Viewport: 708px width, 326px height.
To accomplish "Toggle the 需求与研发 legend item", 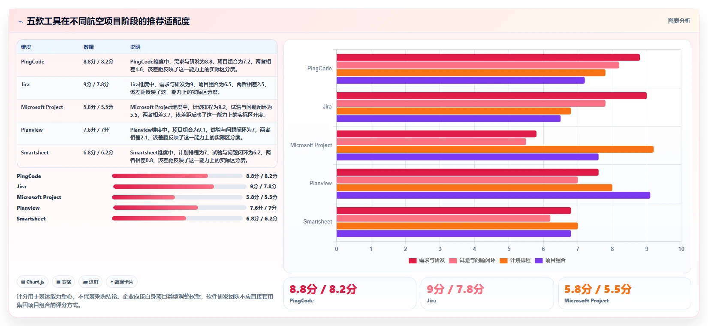I will 427,260.
